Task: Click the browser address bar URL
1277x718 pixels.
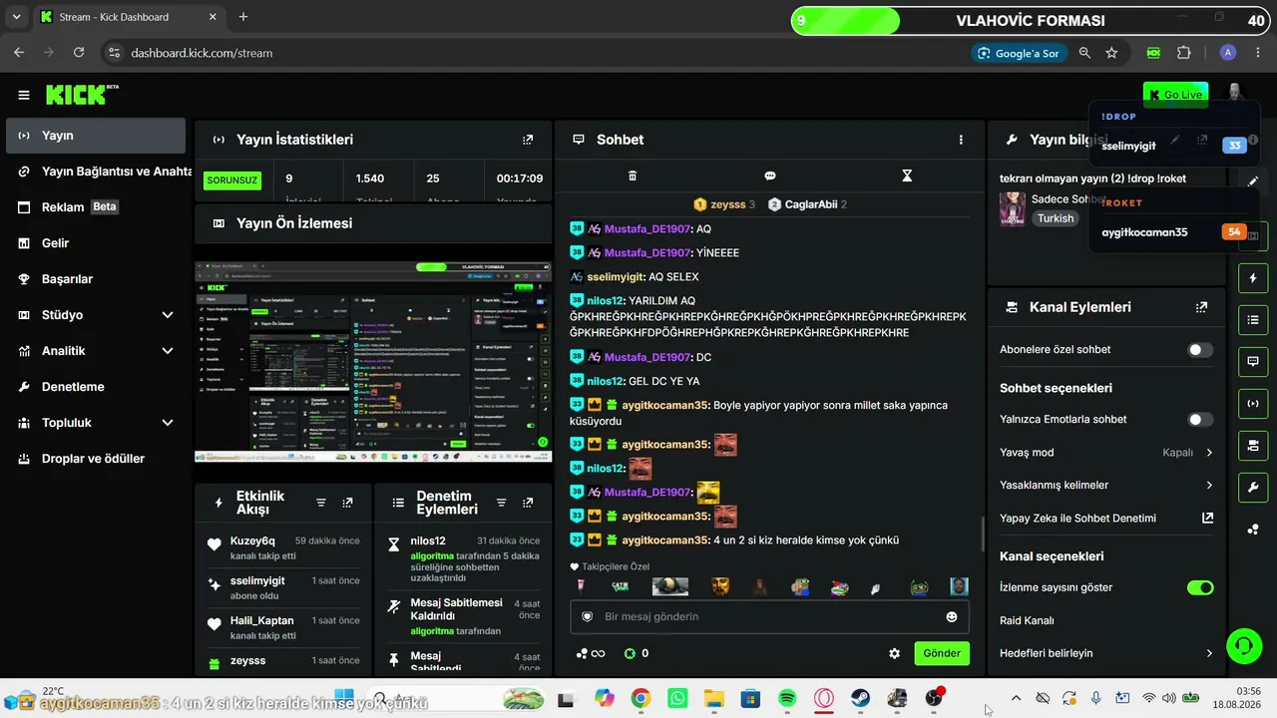Action: pyautogui.click(x=202, y=53)
